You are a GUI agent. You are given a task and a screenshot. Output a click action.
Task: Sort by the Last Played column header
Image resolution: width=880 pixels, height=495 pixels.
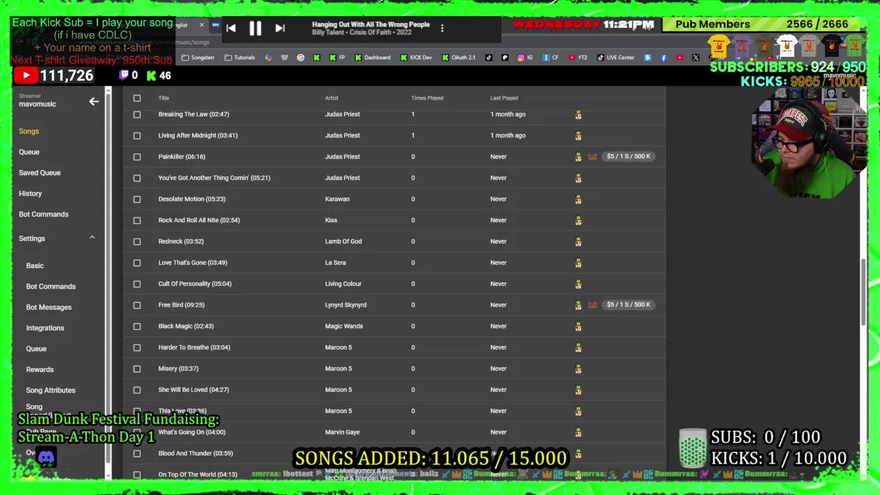pyautogui.click(x=504, y=98)
